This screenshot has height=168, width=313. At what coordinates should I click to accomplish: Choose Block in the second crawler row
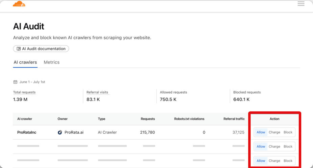(288, 146)
